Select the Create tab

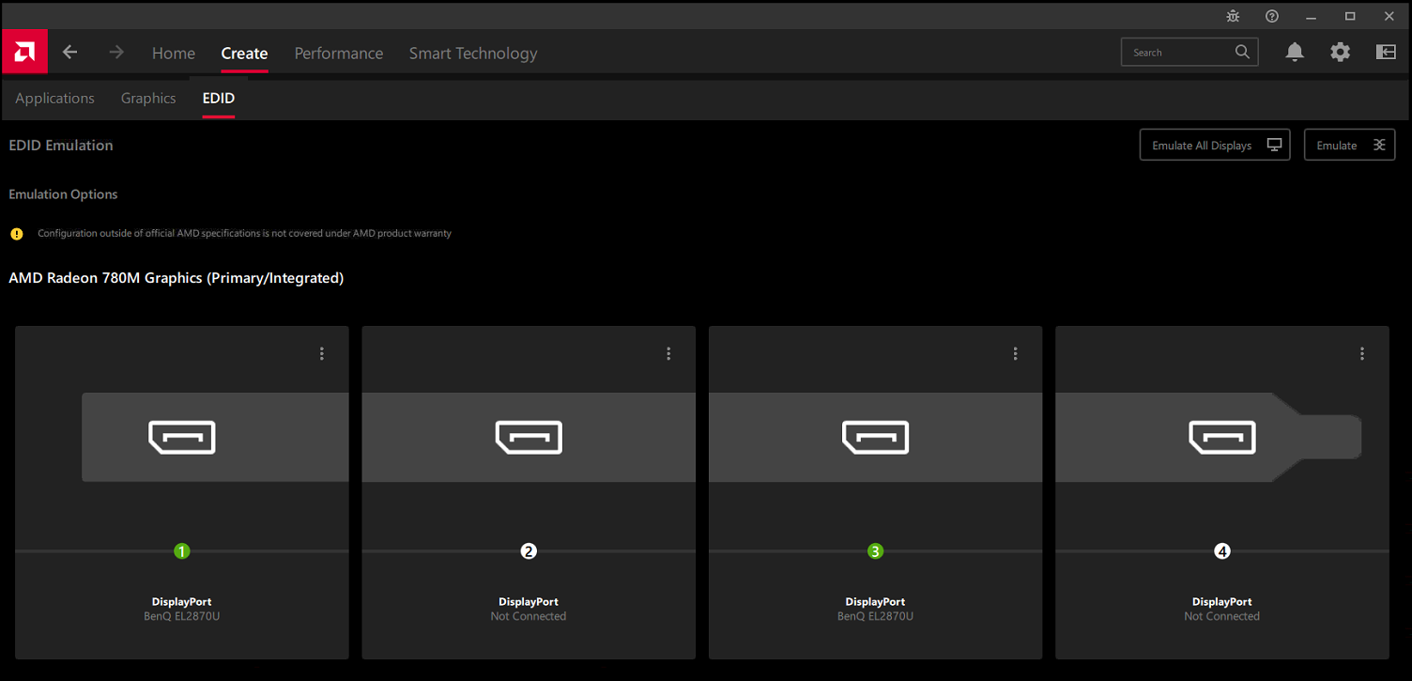point(244,54)
